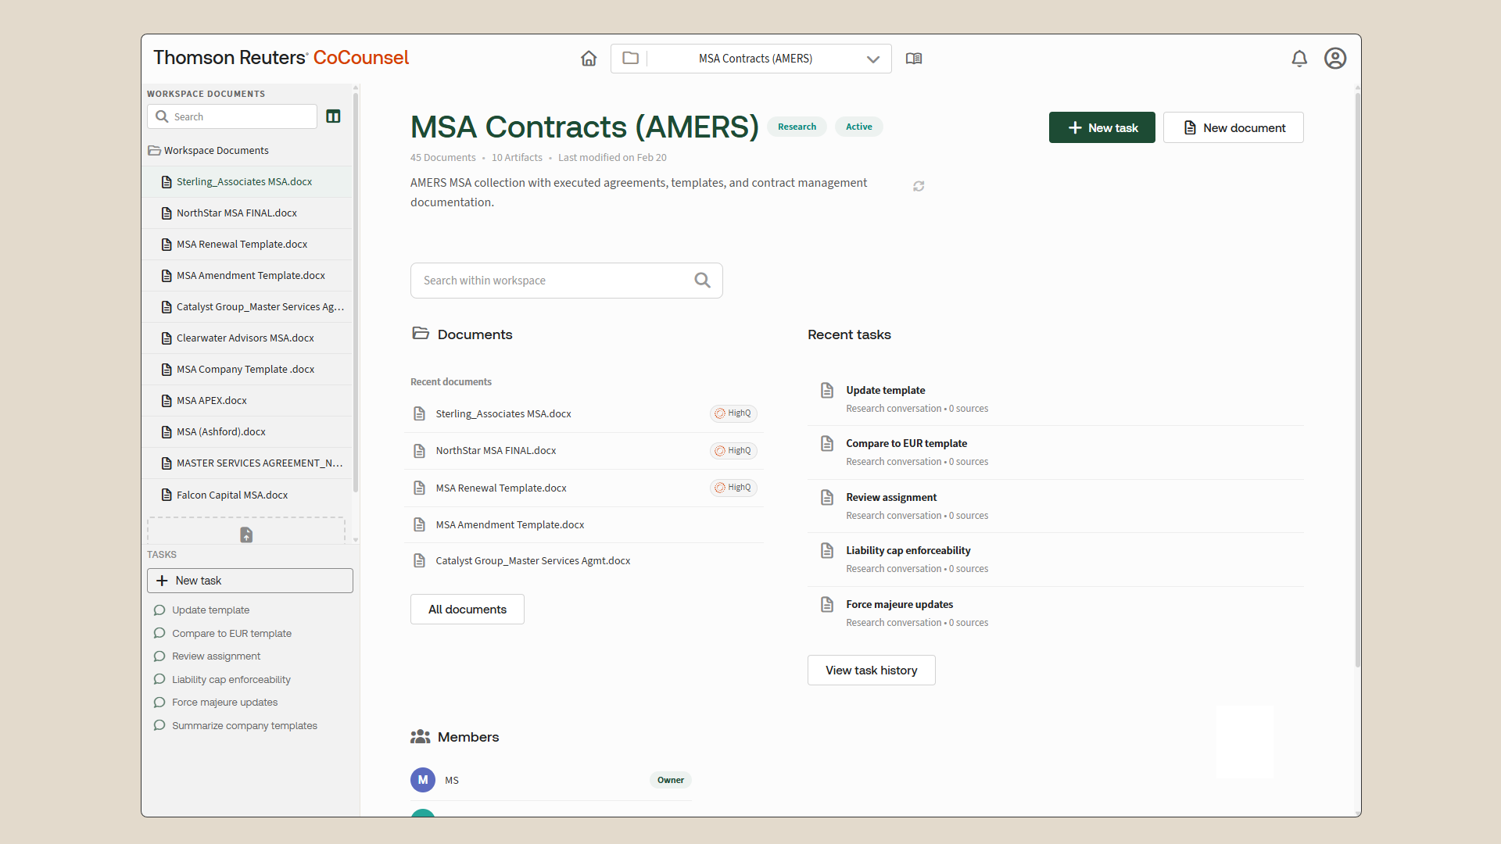The height and width of the screenshot is (844, 1501).
Task: Click the magnifier in workspace search
Action: 702,281
